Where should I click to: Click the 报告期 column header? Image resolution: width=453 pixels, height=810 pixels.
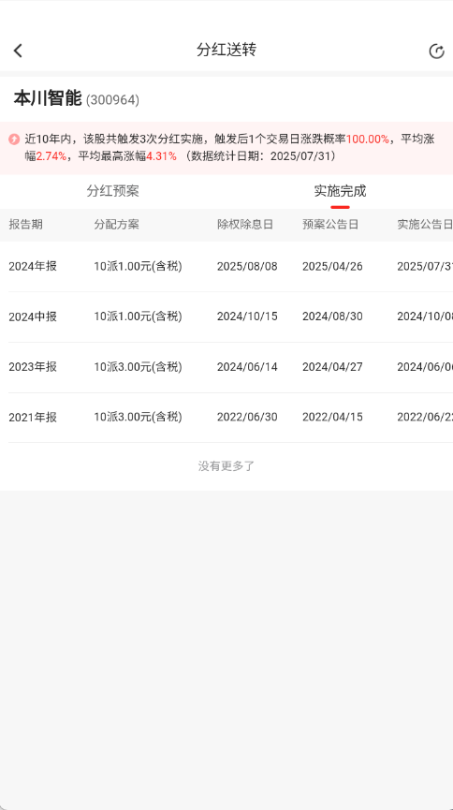pos(26,225)
